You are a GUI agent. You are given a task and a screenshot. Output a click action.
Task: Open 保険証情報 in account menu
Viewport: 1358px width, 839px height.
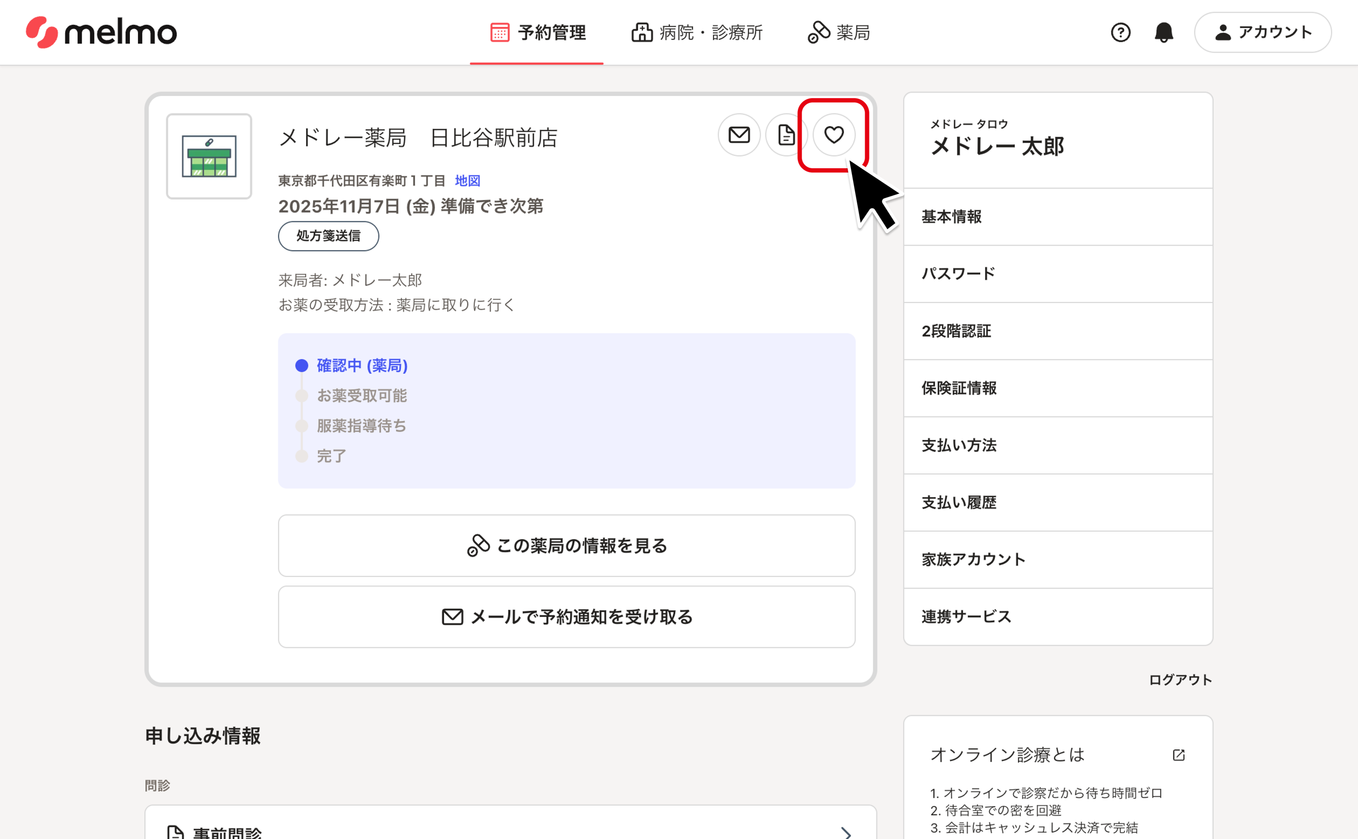pyautogui.click(x=1058, y=388)
